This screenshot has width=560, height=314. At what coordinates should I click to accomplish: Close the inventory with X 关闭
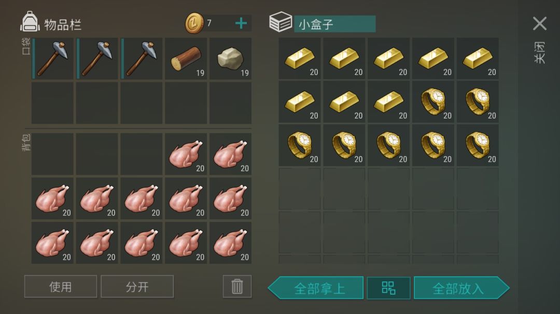540,23
